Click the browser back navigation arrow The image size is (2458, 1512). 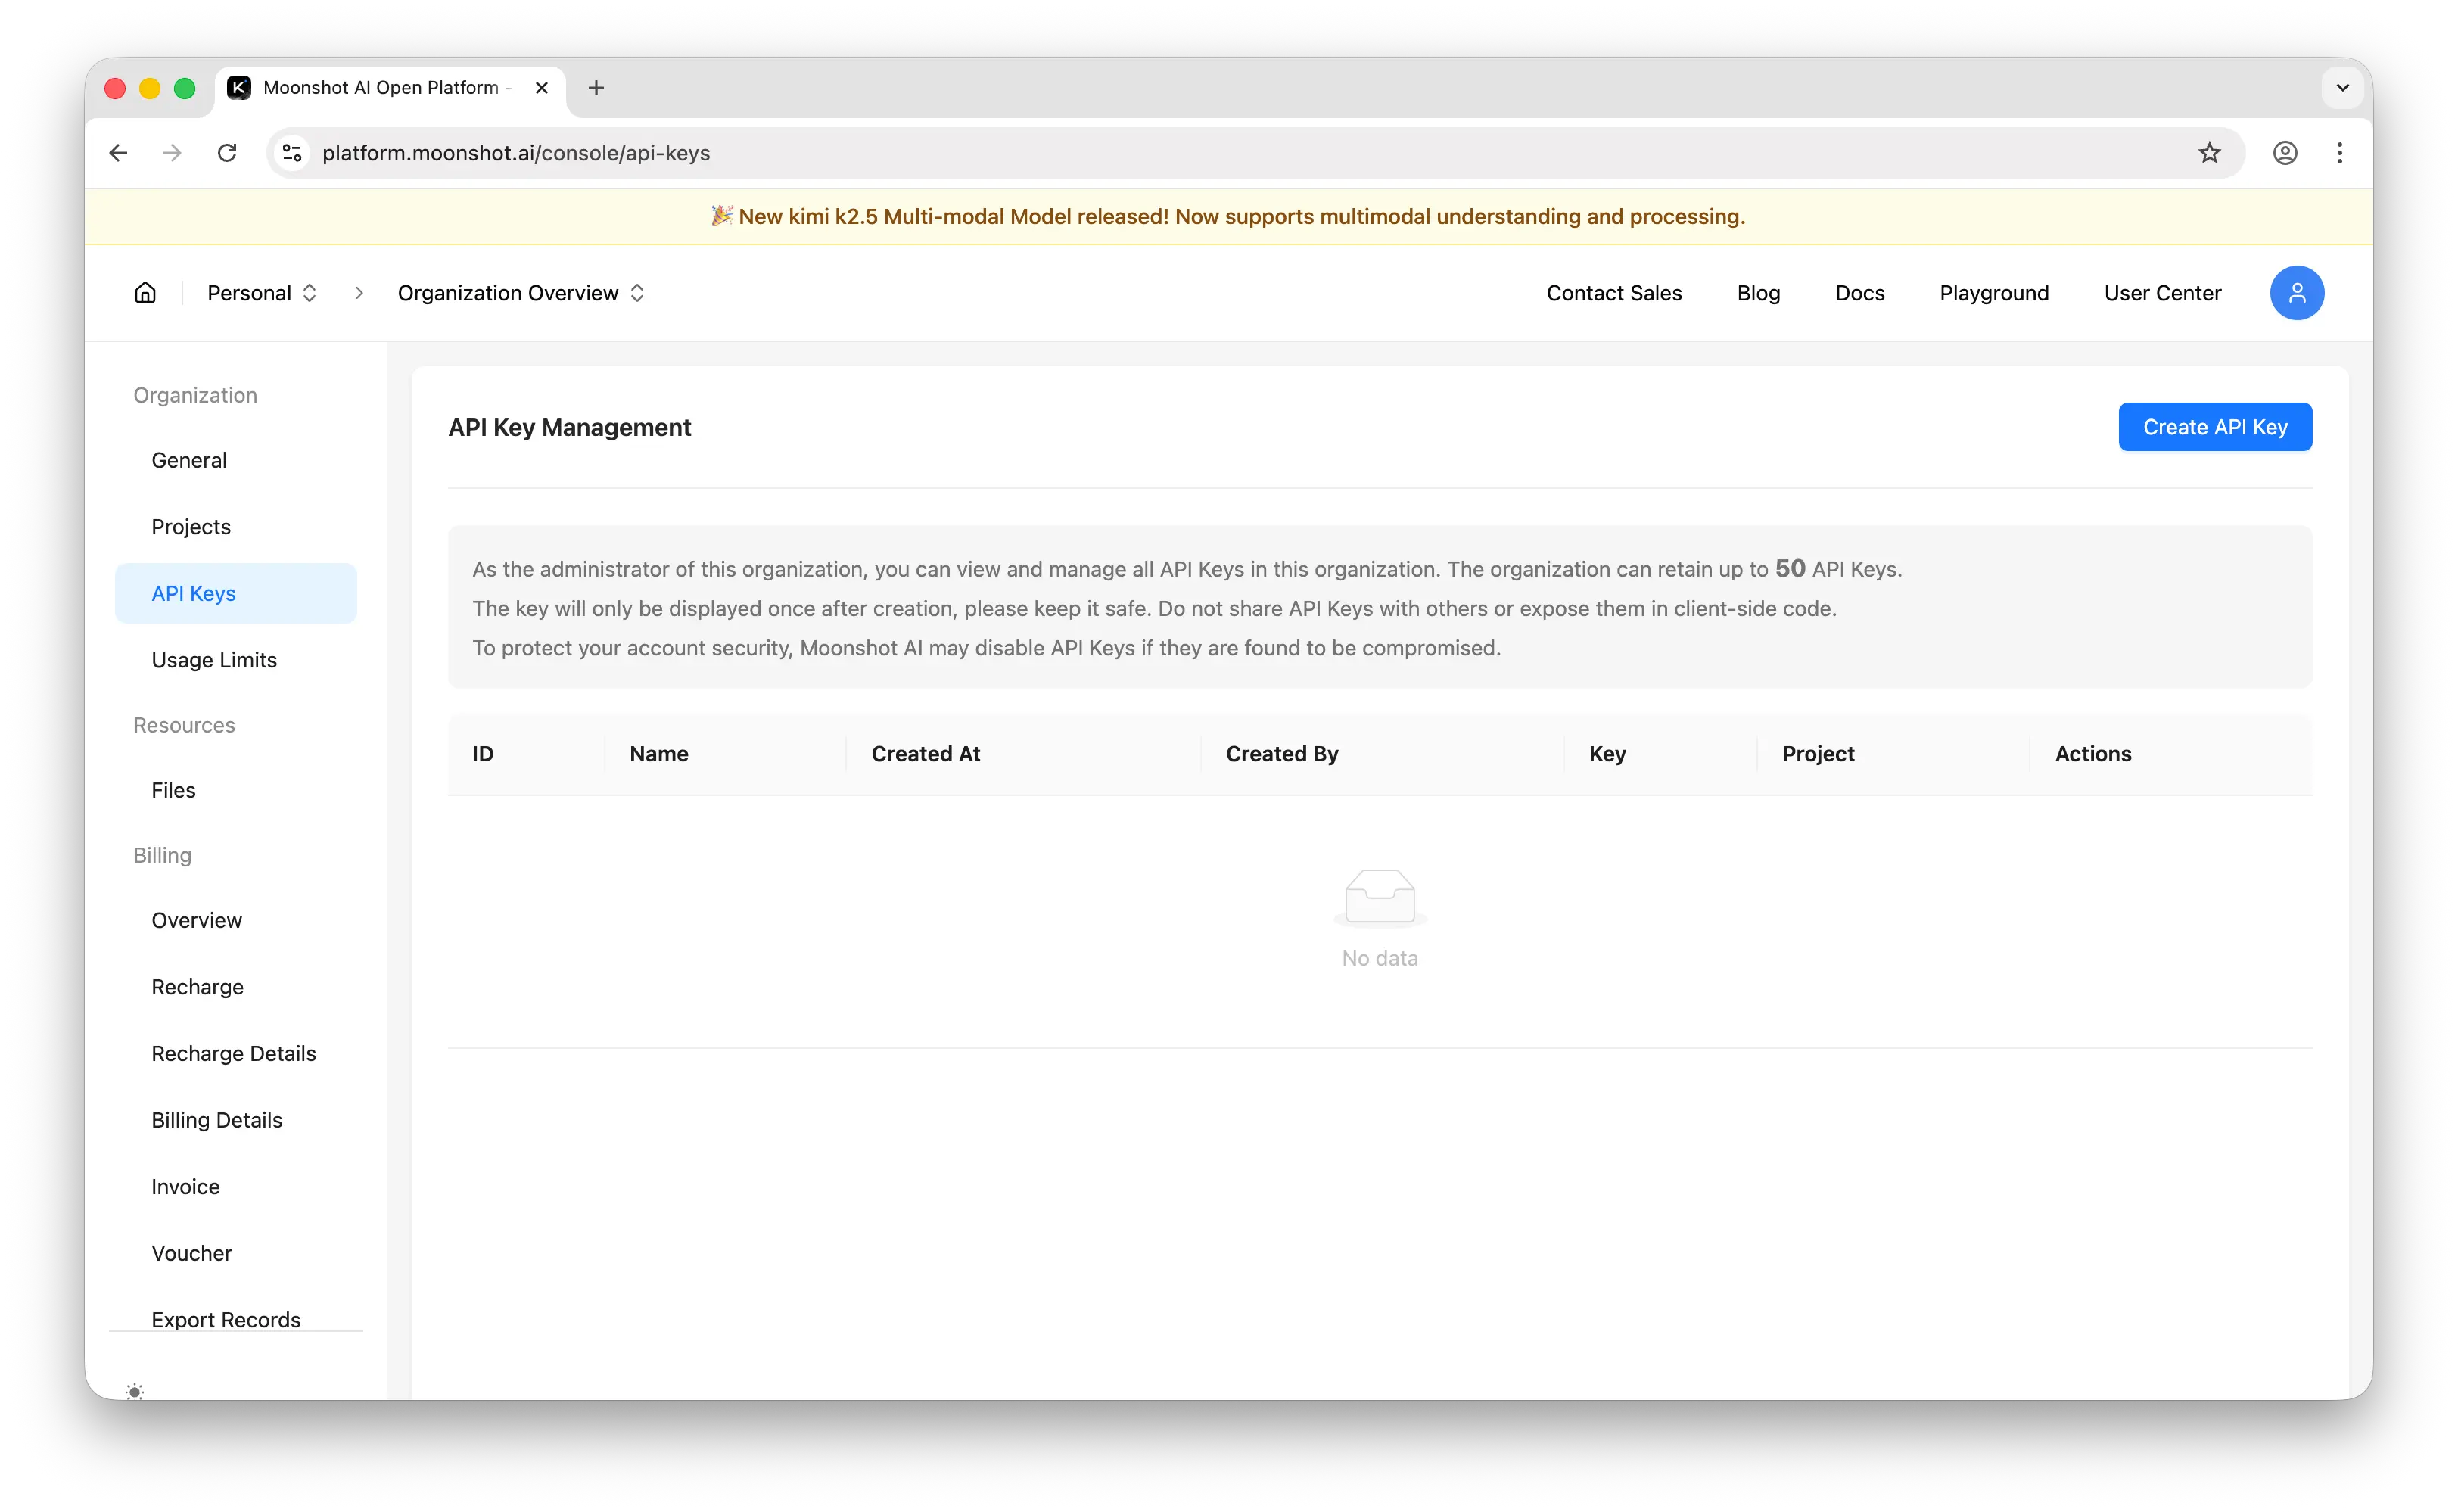pyautogui.click(x=118, y=152)
